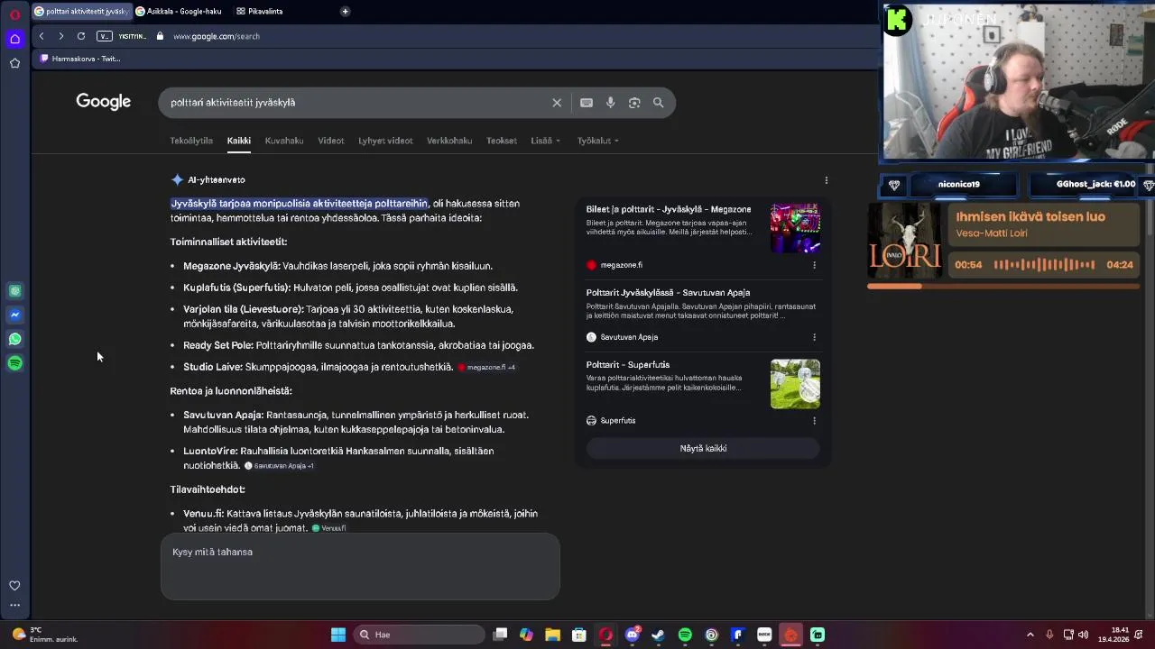Open Polttarit - Superfutis result
1155x649 pixels.
628,365
